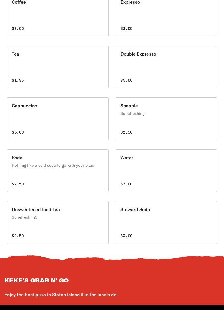Click the Staten Island pizza tagline text
The image size is (224, 310).
tap(61, 295)
